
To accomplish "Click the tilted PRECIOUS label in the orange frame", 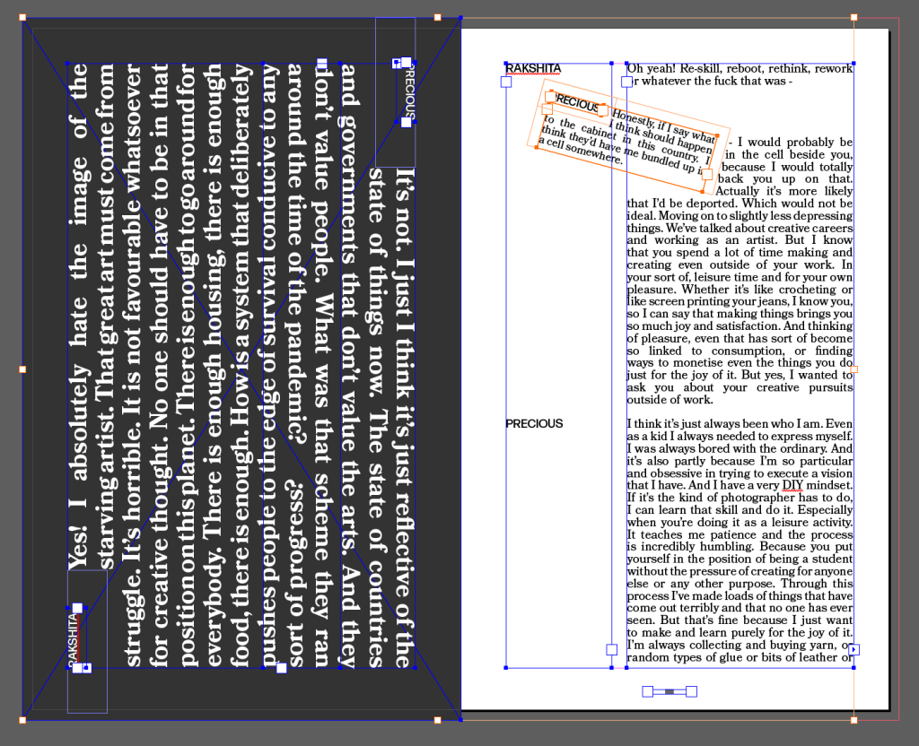I will point(577,103).
